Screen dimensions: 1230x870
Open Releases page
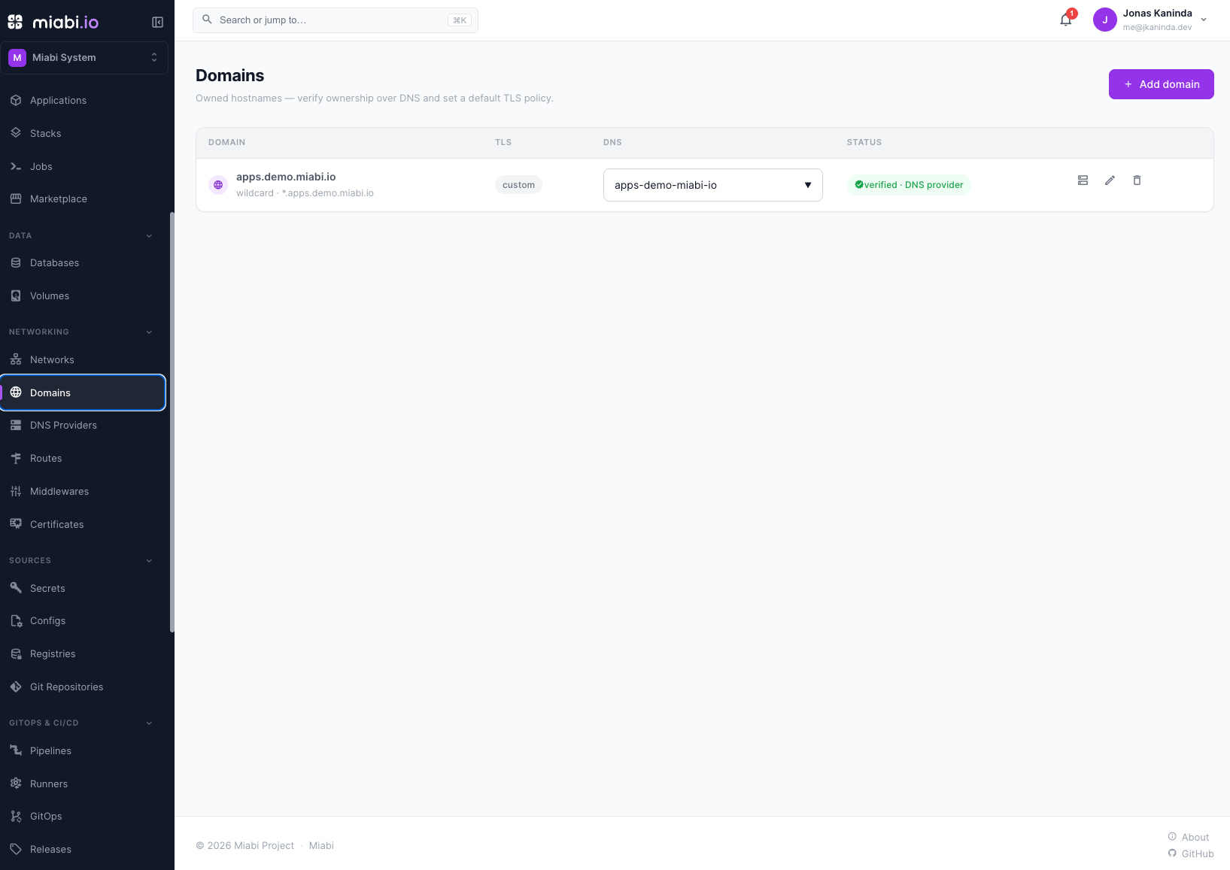(83, 849)
